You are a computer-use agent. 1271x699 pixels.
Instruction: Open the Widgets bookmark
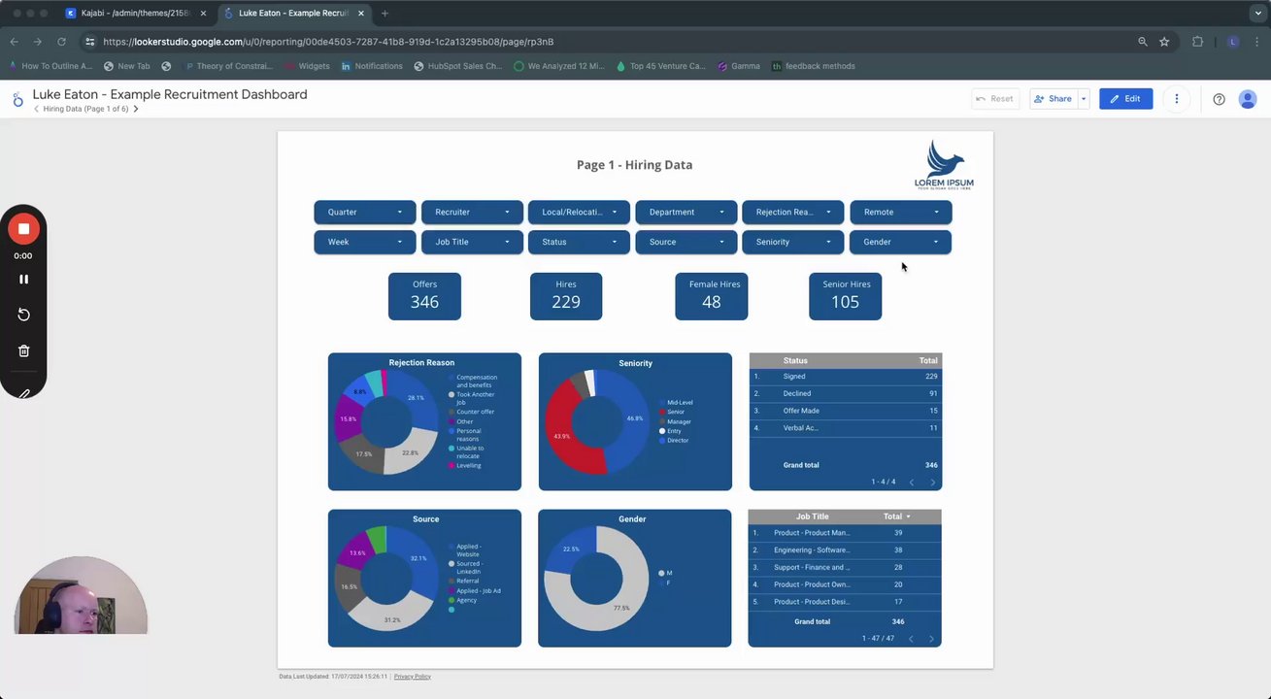308,66
